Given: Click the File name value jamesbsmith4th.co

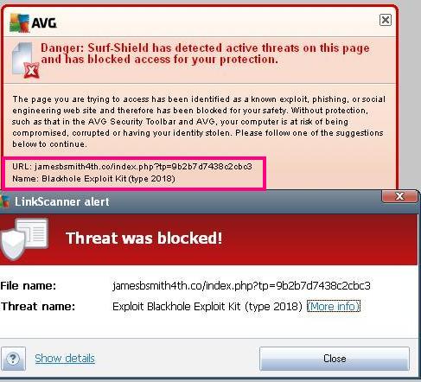Looking at the screenshot, I should click(241, 285).
